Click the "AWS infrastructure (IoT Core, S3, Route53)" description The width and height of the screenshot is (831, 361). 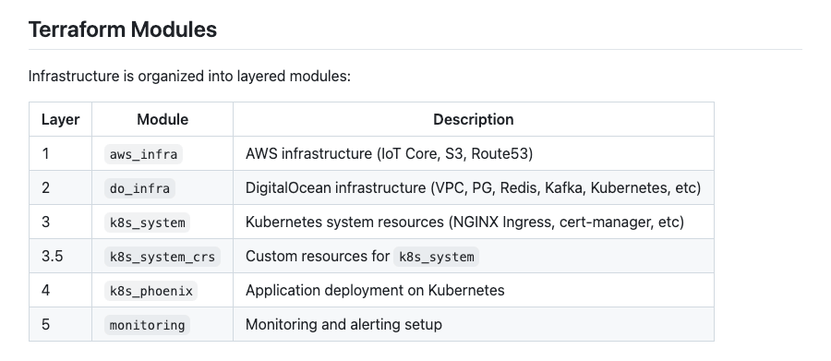(x=389, y=154)
